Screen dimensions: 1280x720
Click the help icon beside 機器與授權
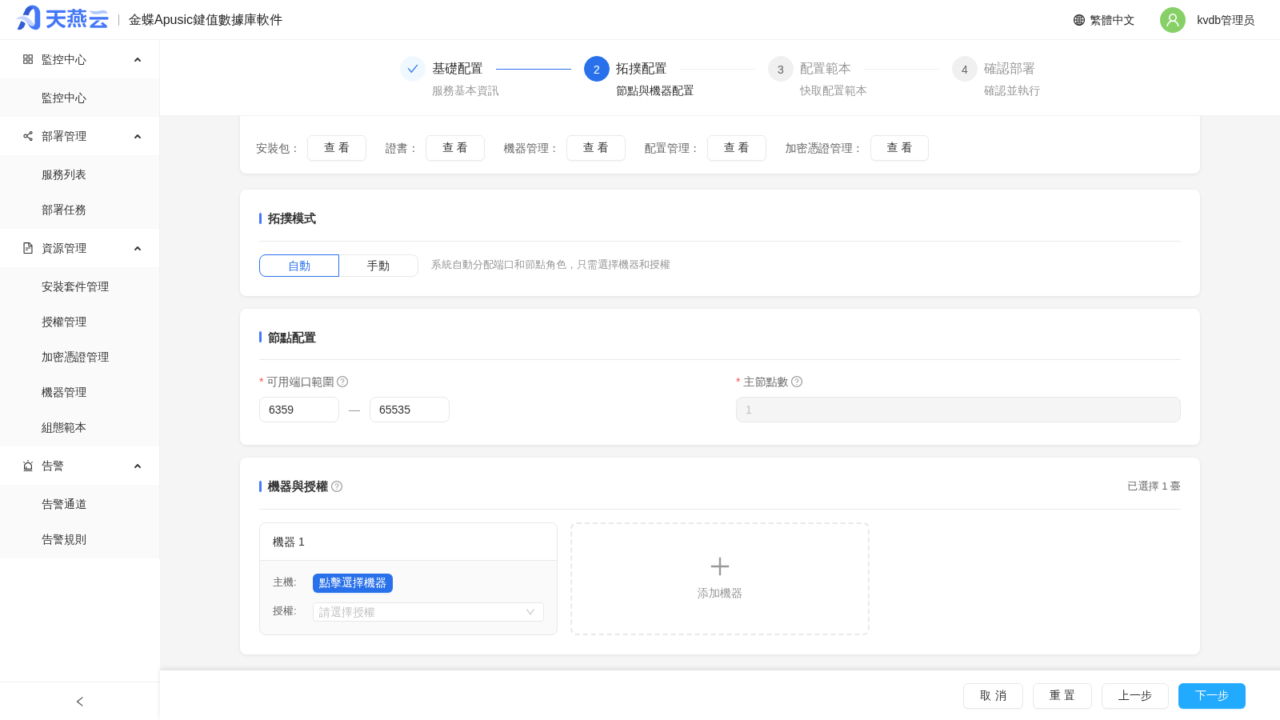pos(337,486)
